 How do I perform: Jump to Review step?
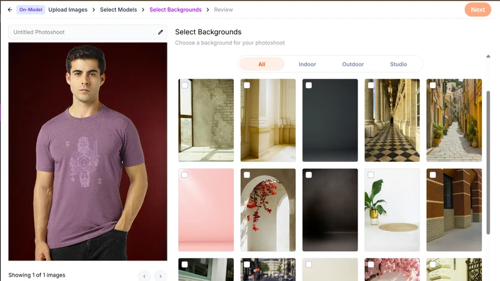pyautogui.click(x=223, y=9)
